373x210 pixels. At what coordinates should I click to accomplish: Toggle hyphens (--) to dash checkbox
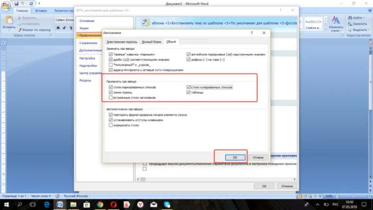188,59
